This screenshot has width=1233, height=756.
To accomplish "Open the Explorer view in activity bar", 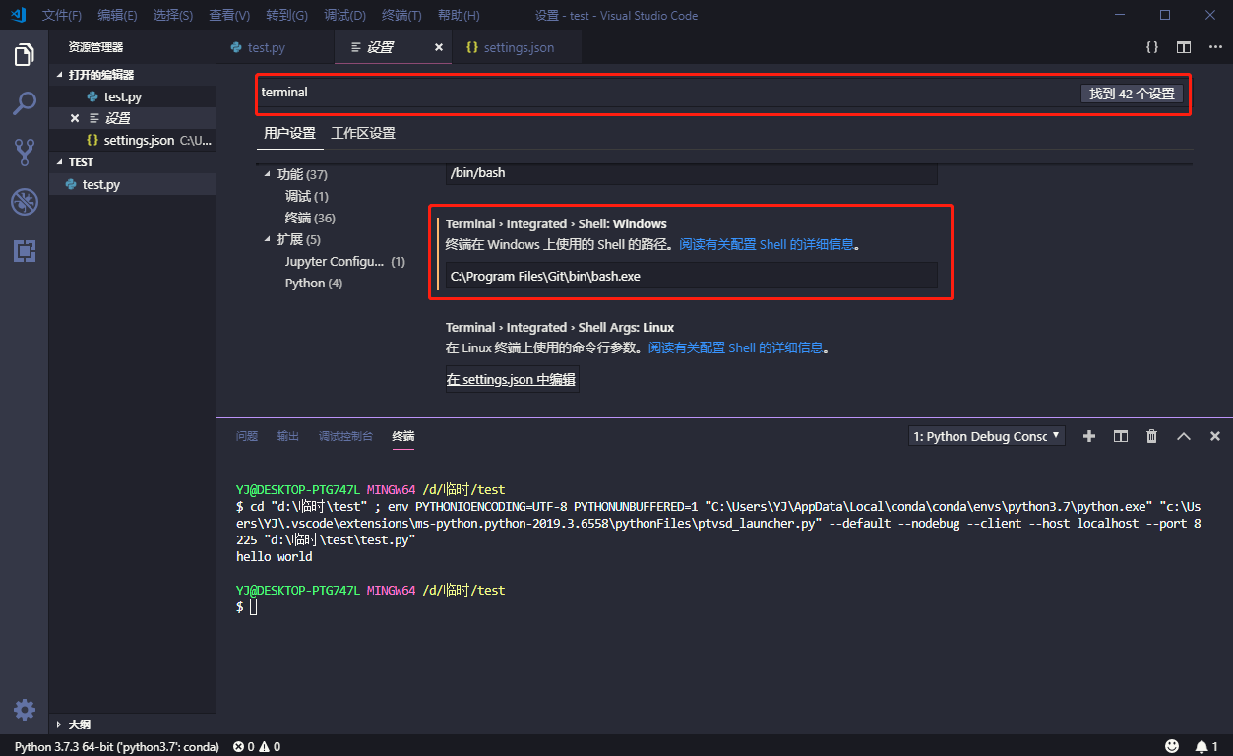I will pos(25,54).
